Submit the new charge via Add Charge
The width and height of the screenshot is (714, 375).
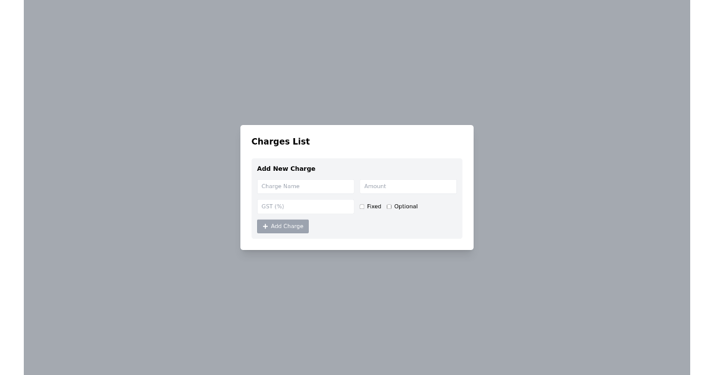[x=283, y=226]
